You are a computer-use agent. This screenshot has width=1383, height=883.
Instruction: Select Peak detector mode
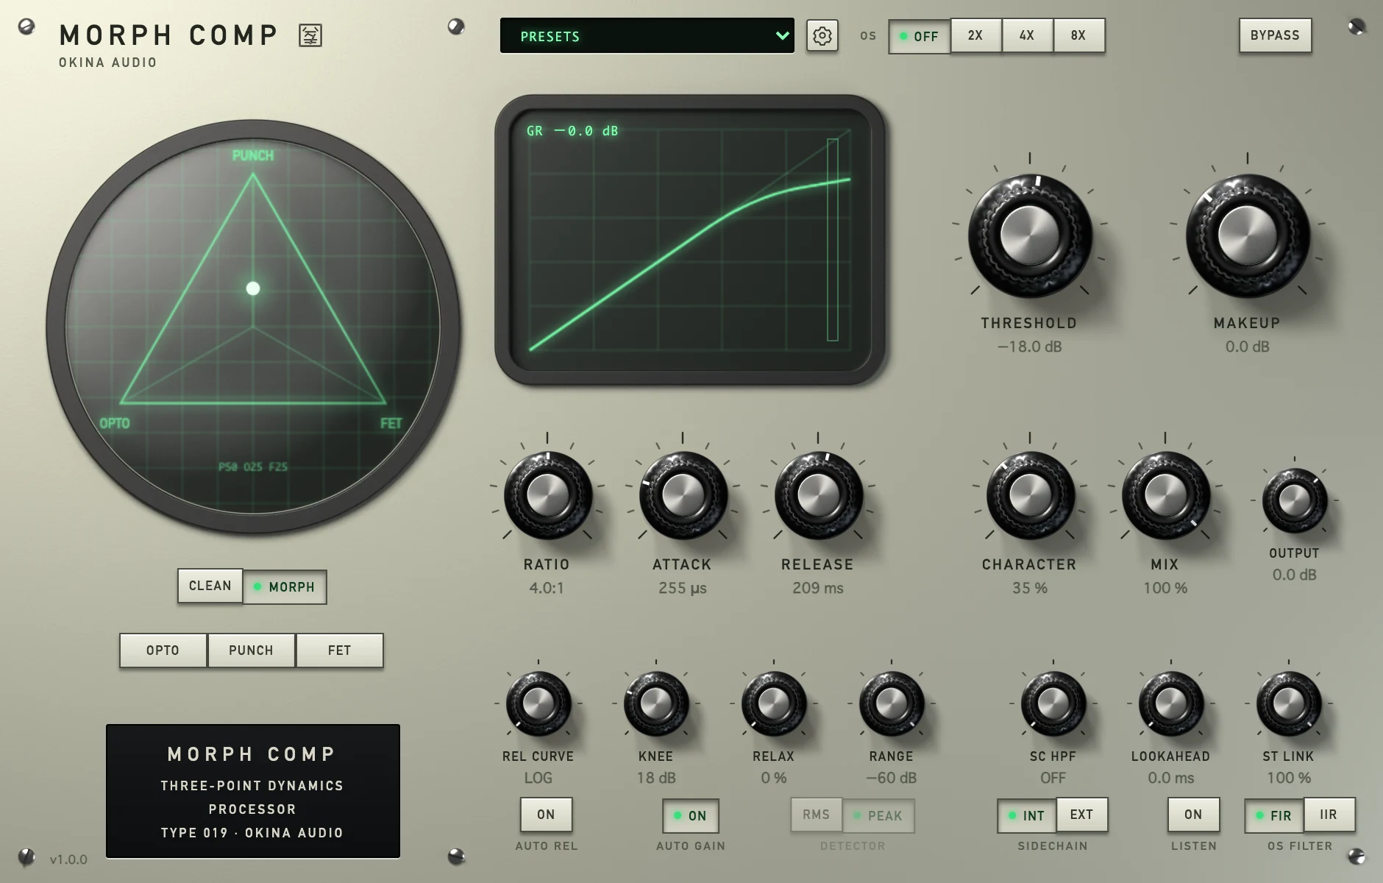[x=878, y=816]
